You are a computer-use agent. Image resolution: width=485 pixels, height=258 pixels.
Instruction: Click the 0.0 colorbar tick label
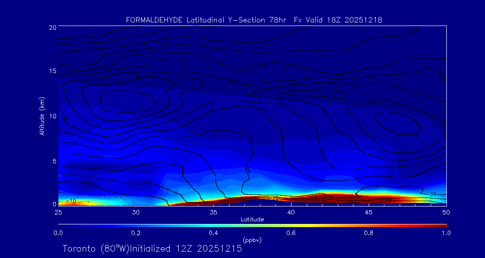(x=58, y=233)
